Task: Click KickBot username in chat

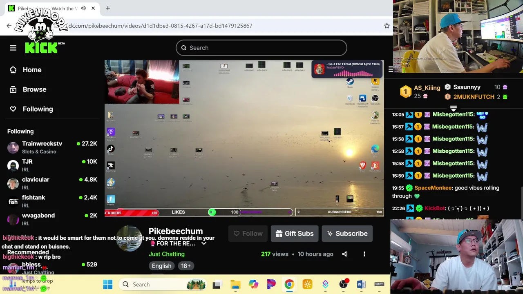Action: click(x=434, y=208)
